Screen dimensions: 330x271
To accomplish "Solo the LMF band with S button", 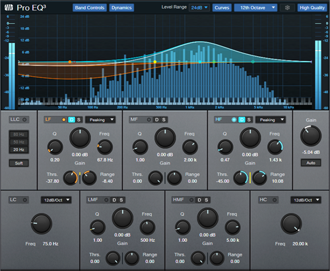I will coord(121,200).
